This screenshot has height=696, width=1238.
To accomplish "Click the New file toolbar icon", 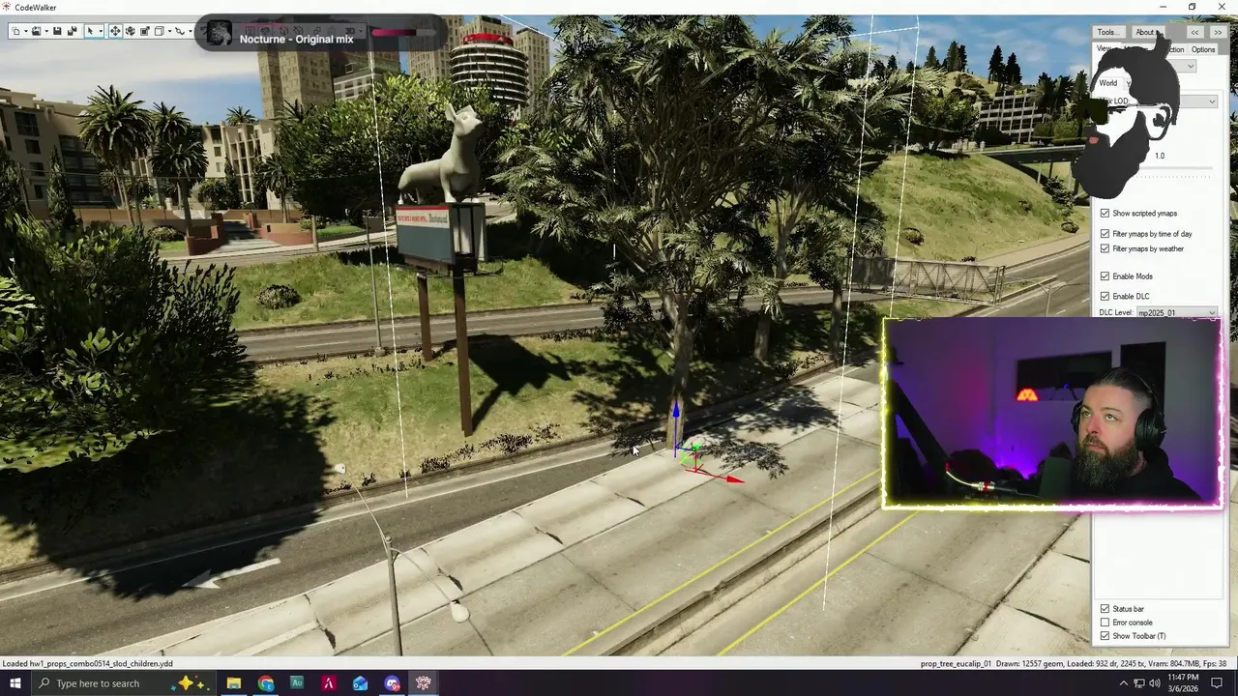I will tap(15, 31).
